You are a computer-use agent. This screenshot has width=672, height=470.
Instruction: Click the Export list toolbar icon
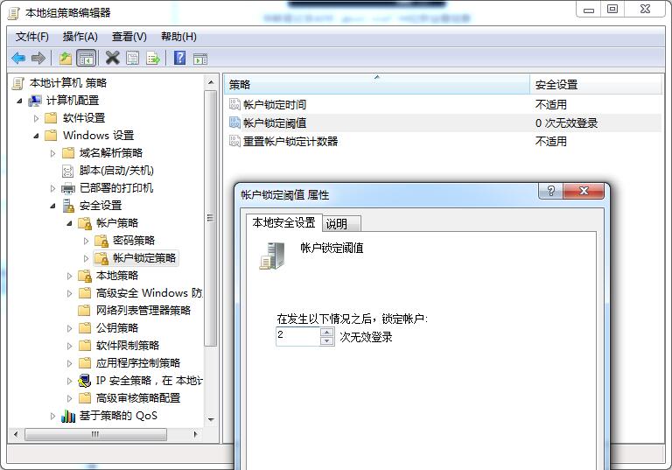(x=153, y=59)
